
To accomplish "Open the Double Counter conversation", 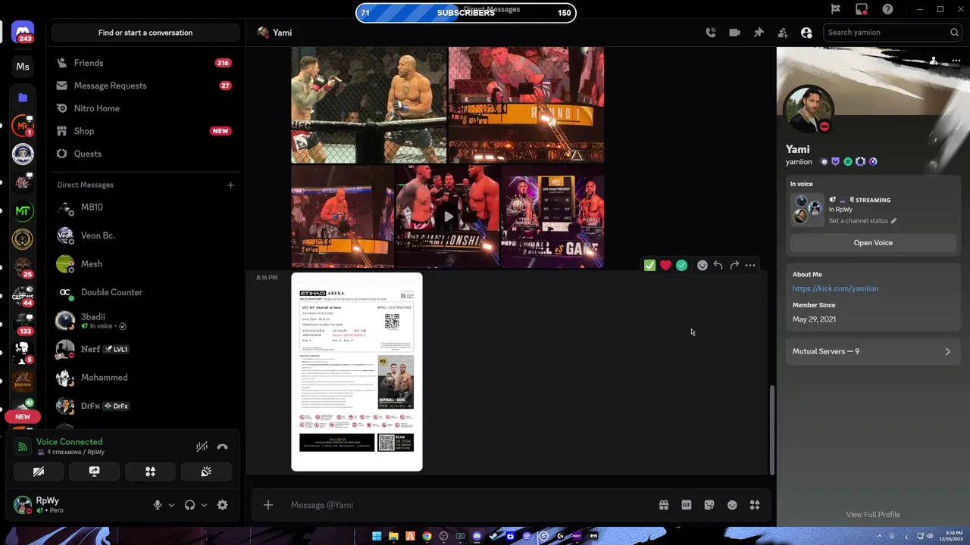I will 145,292.
